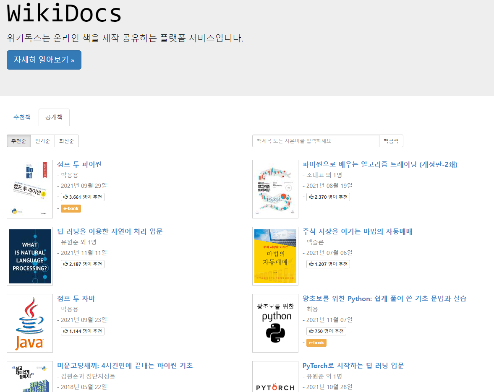Click the date 2021년 11월 11일

(84, 253)
